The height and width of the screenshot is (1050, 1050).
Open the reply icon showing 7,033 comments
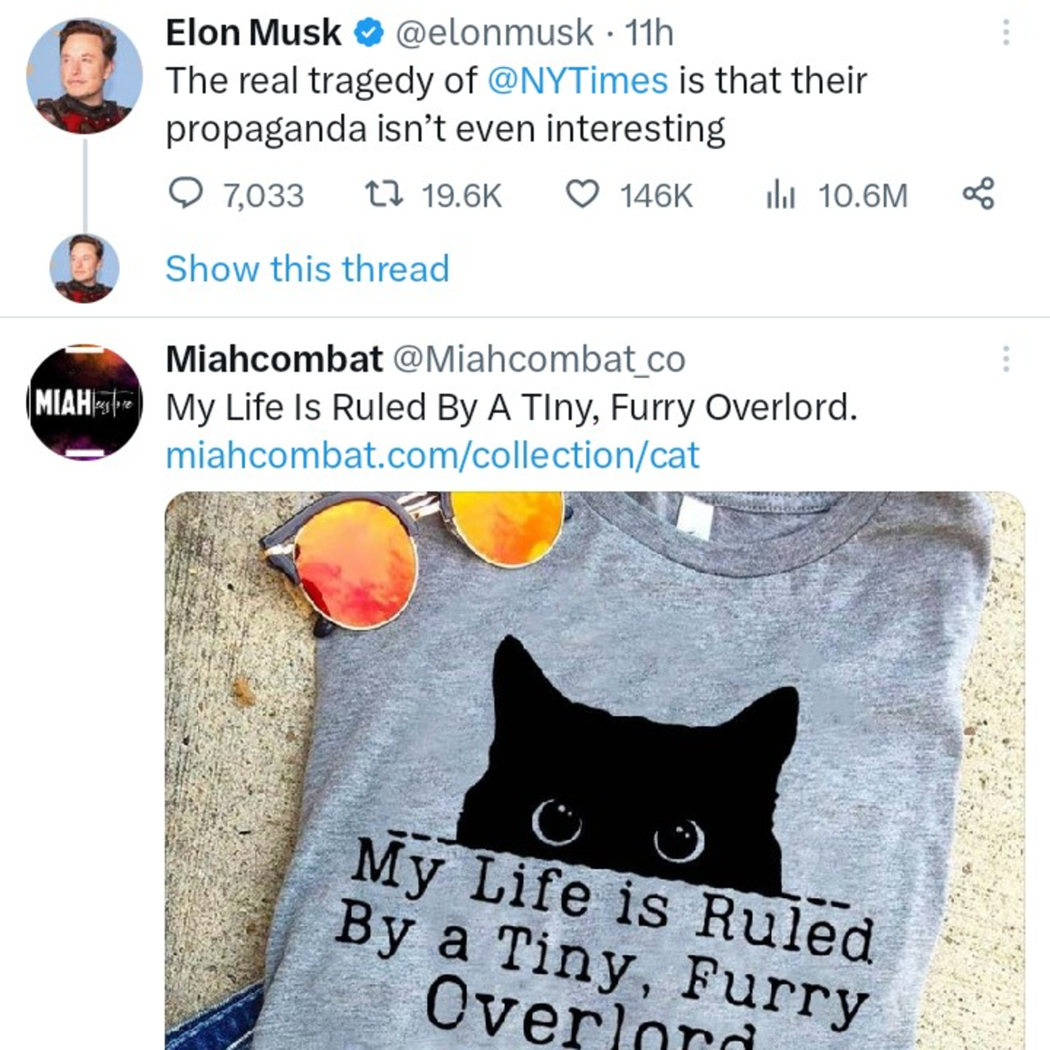pos(186,194)
